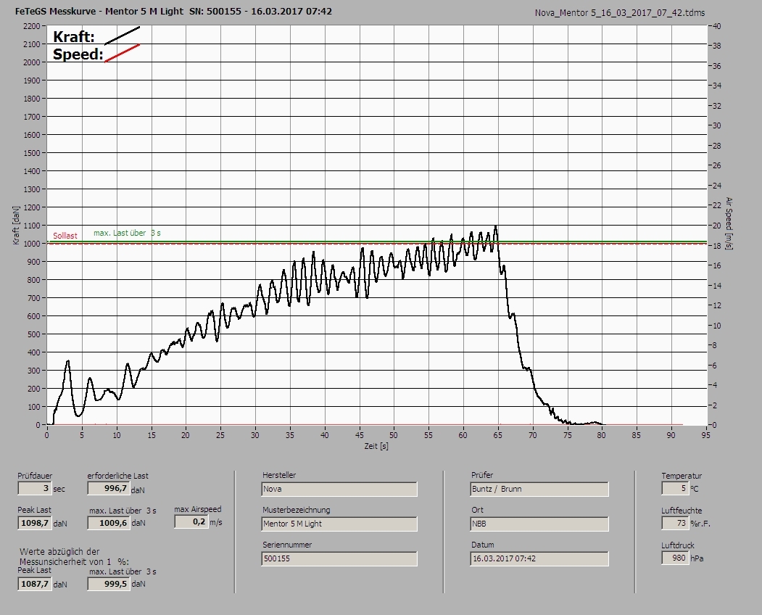
Task: Select the max. Last field showing 1009,6
Action: [108, 523]
